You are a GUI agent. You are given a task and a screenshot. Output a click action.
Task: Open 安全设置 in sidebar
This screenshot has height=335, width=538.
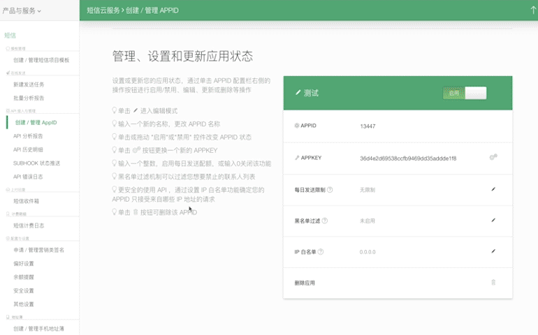[x=23, y=290]
